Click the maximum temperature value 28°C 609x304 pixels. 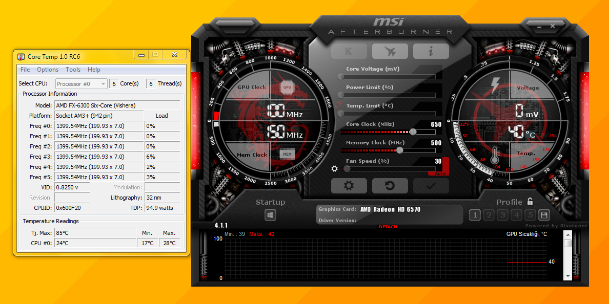tap(169, 243)
